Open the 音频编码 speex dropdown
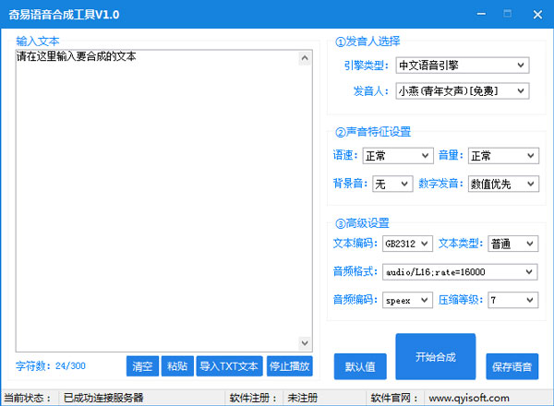Screen dimensions: 554x406 point(407,300)
